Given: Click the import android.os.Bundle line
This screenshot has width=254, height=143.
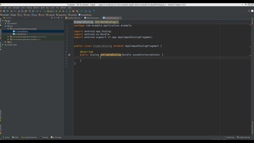Looking at the screenshot, I should click(92, 34).
